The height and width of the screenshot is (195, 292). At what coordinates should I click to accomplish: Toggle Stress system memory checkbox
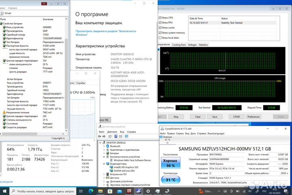[160, 32]
